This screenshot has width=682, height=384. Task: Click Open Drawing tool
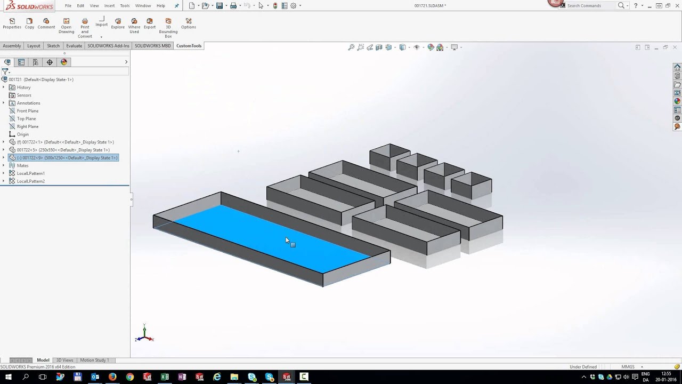[x=66, y=26]
